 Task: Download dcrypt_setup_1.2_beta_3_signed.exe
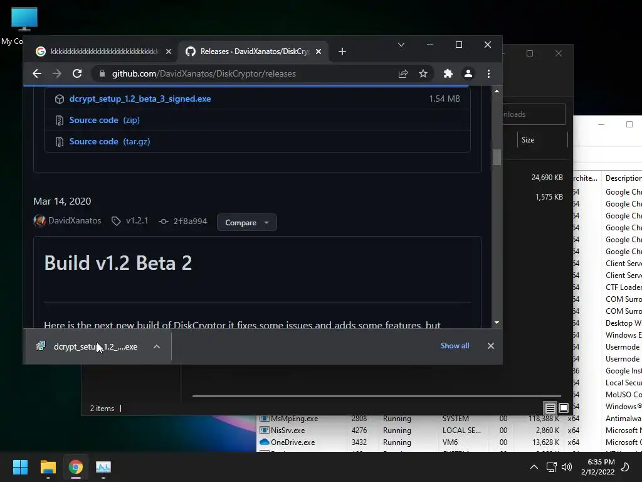point(140,99)
